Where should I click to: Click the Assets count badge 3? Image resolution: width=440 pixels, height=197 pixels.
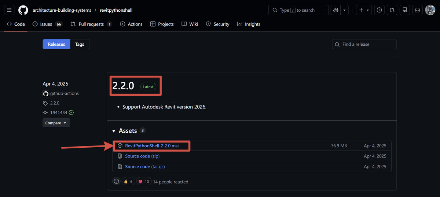point(143,130)
